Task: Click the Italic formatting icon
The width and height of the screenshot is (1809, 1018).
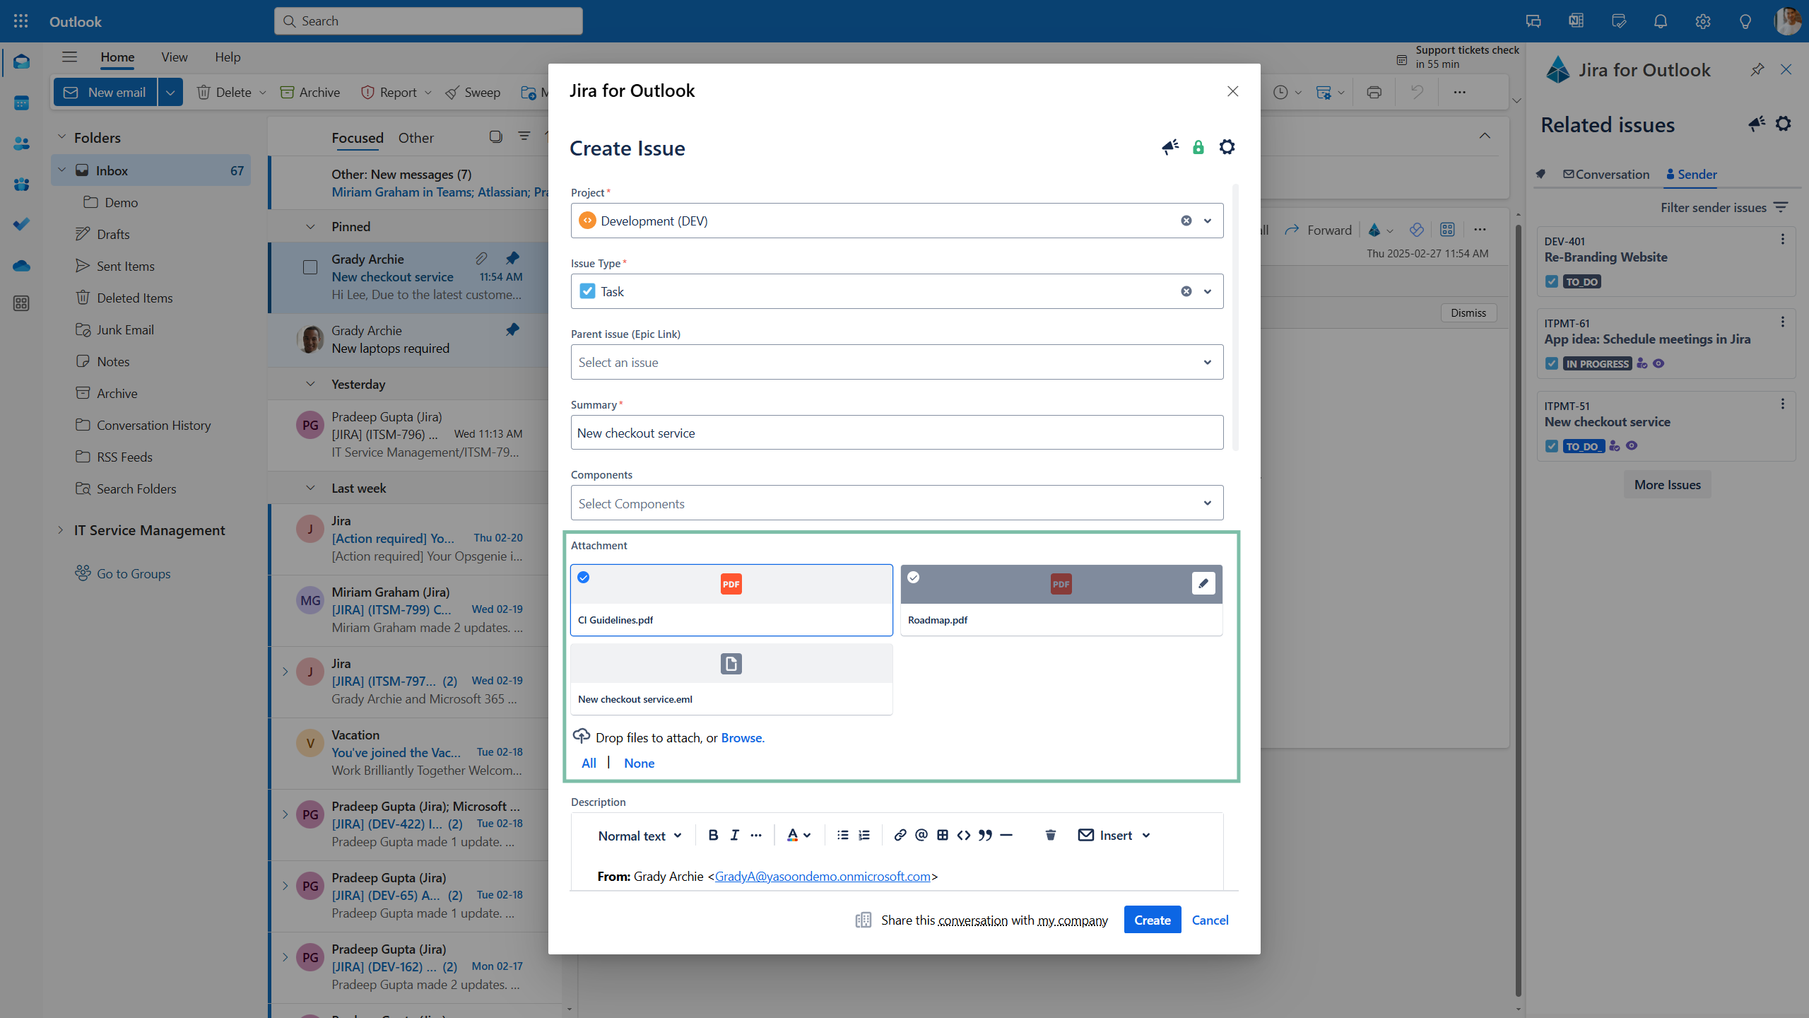Action: (x=734, y=835)
